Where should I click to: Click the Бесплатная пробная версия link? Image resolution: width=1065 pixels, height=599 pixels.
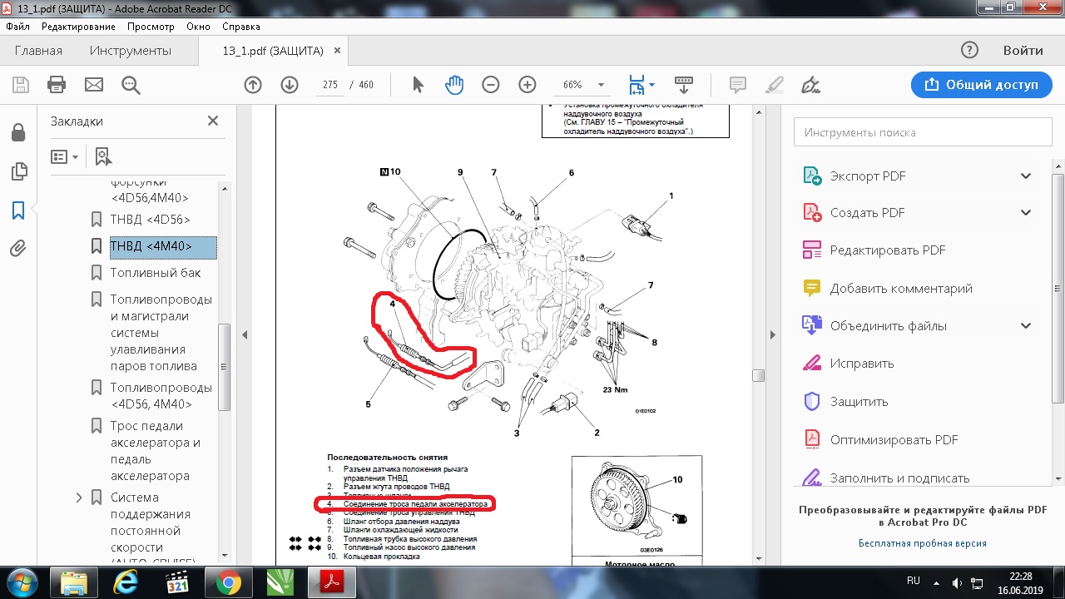click(922, 543)
